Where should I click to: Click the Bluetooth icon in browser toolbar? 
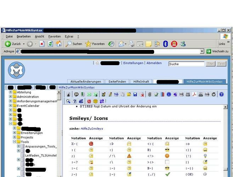[165, 44]
